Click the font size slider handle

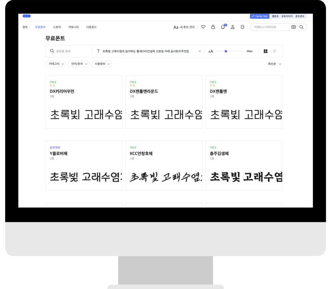click(x=226, y=51)
